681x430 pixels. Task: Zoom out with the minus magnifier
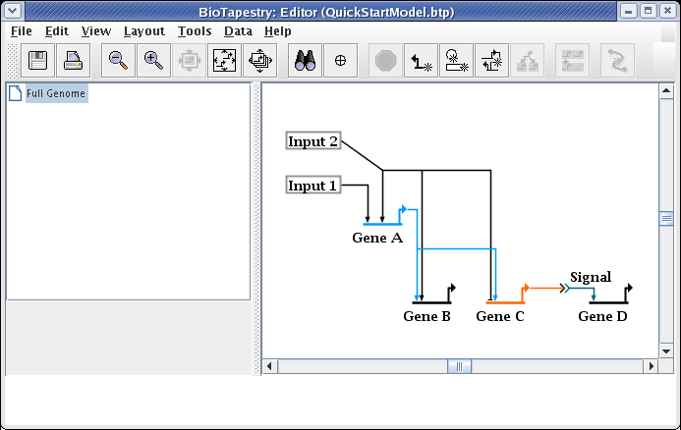[118, 61]
